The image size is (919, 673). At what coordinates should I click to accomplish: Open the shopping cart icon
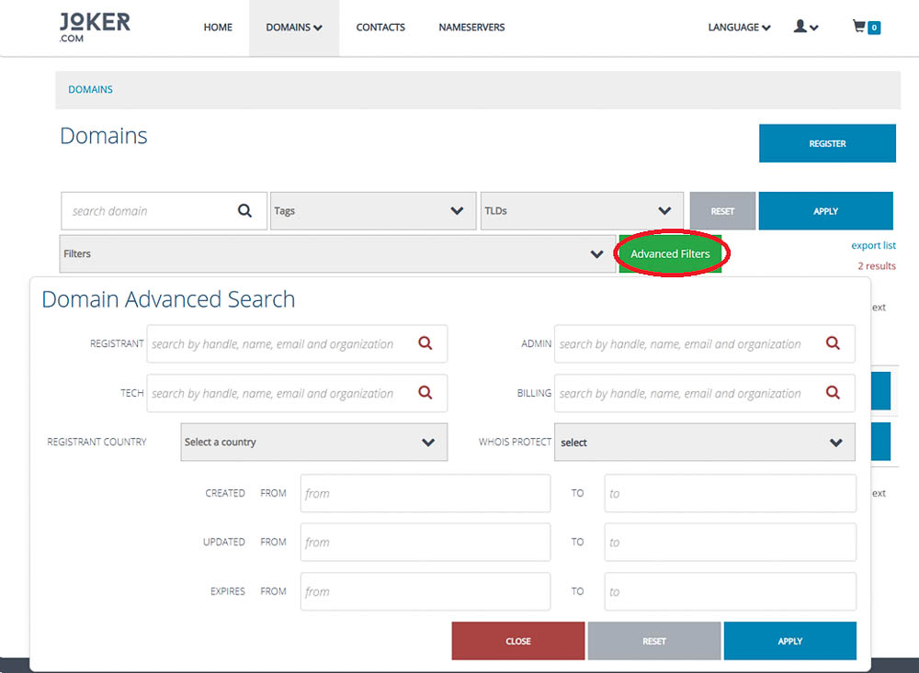[866, 28]
